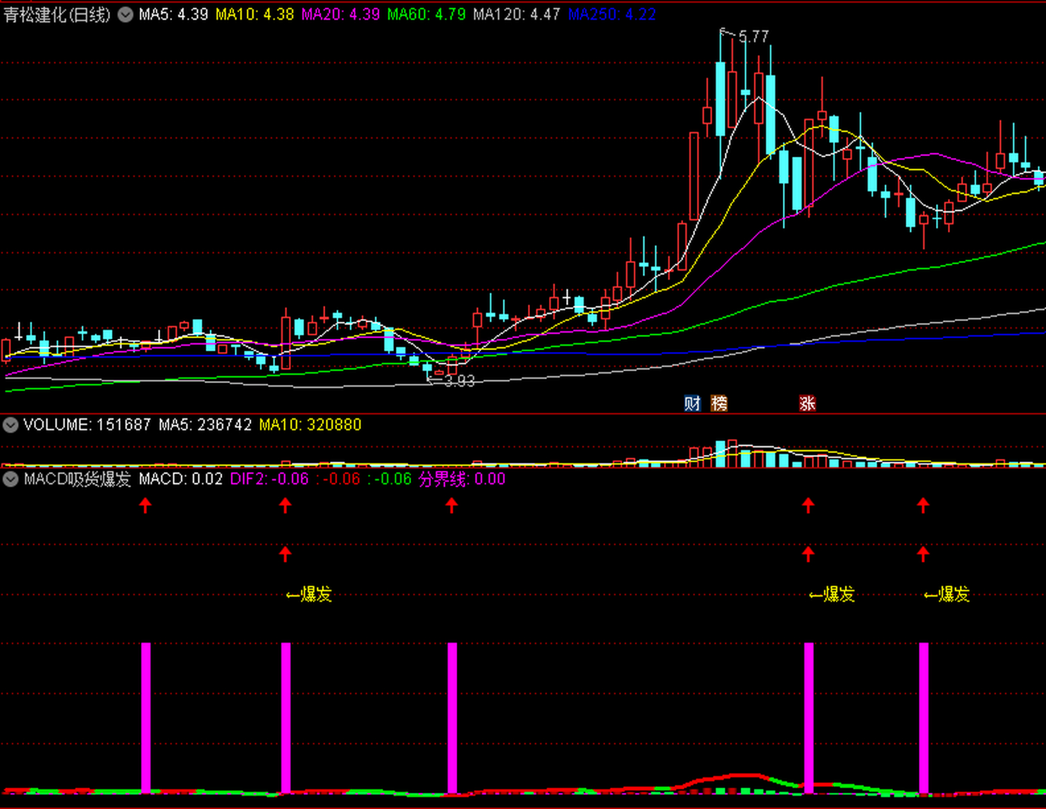Expand the MACD吸货爆发 indicator dropdown arrow
Image resolution: width=1046 pixels, height=809 pixels.
coord(10,479)
